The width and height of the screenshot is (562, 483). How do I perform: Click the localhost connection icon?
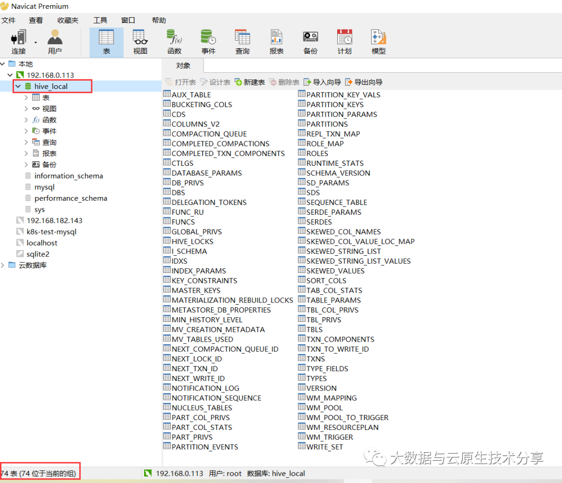click(20, 243)
